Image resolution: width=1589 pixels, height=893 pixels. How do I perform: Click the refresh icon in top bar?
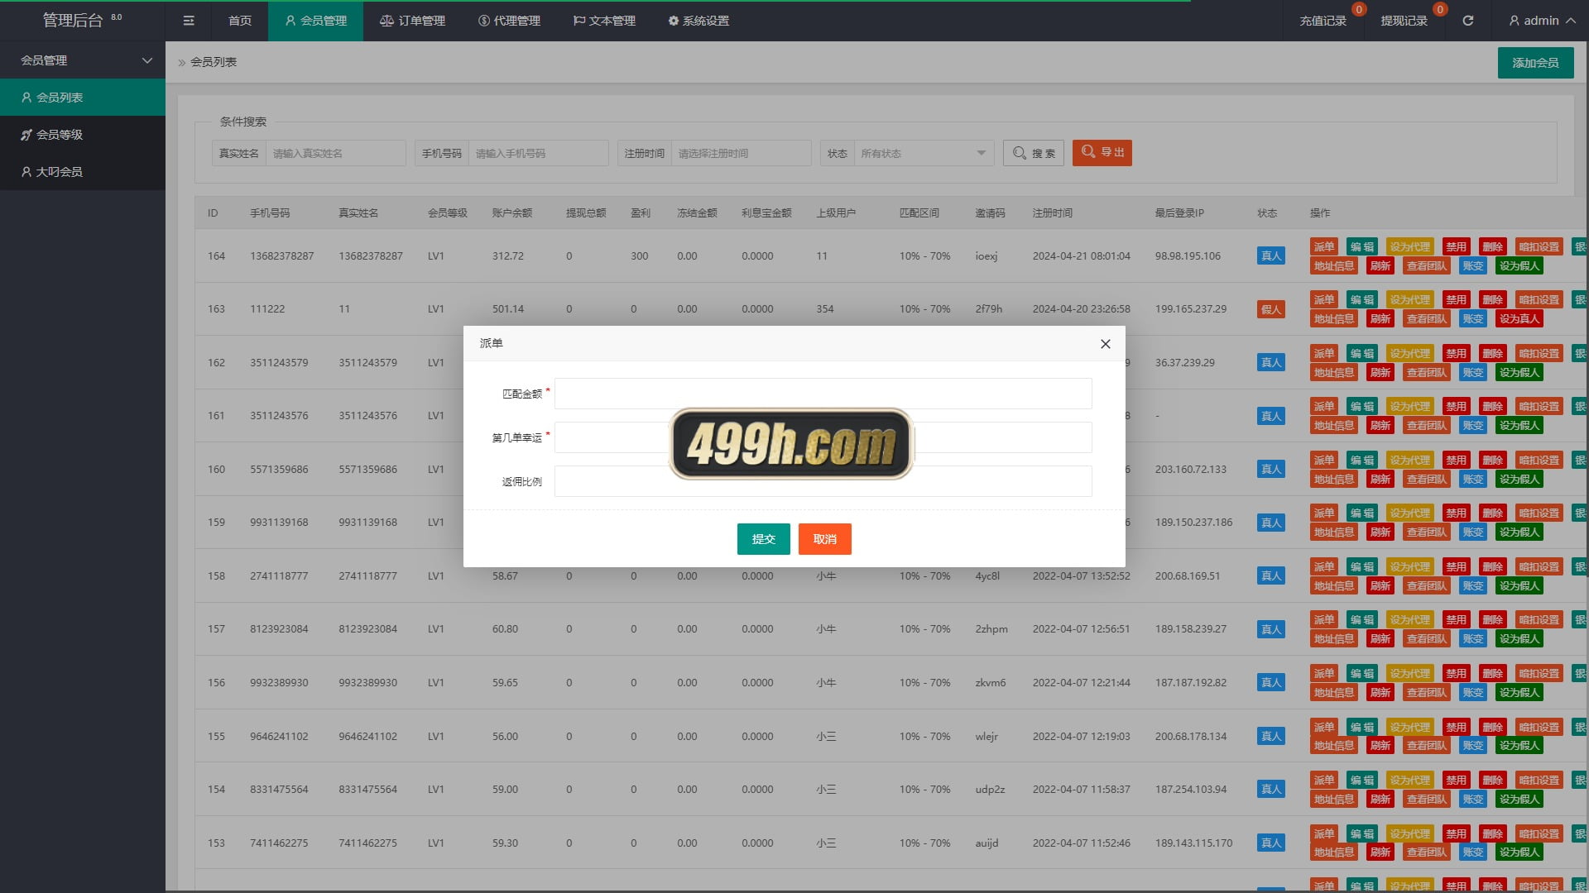1467,21
